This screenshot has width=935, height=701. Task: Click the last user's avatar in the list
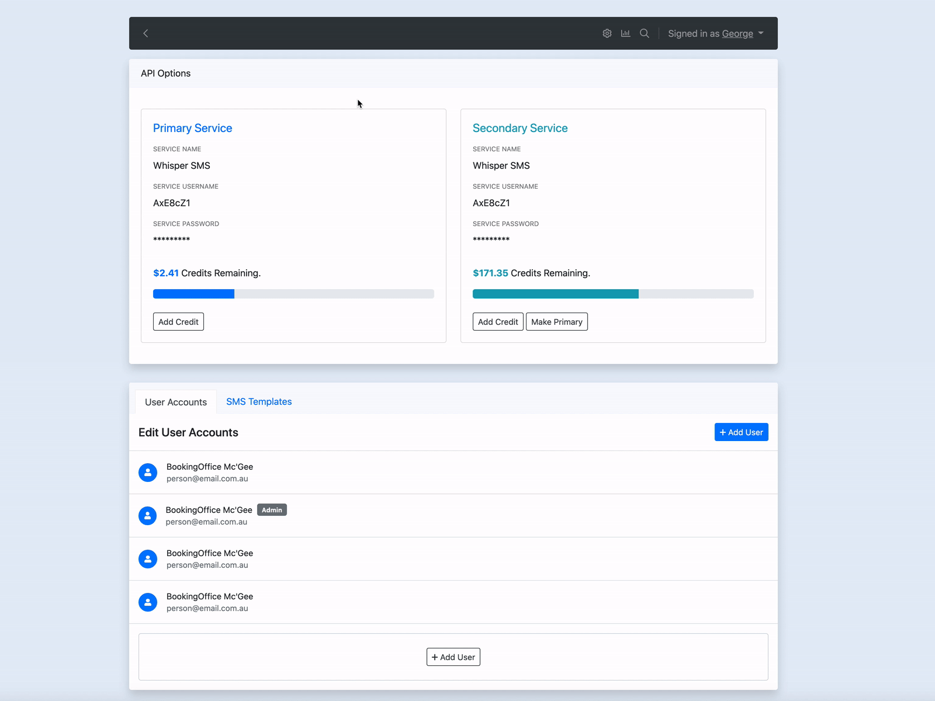pyautogui.click(x=148, y=602)
